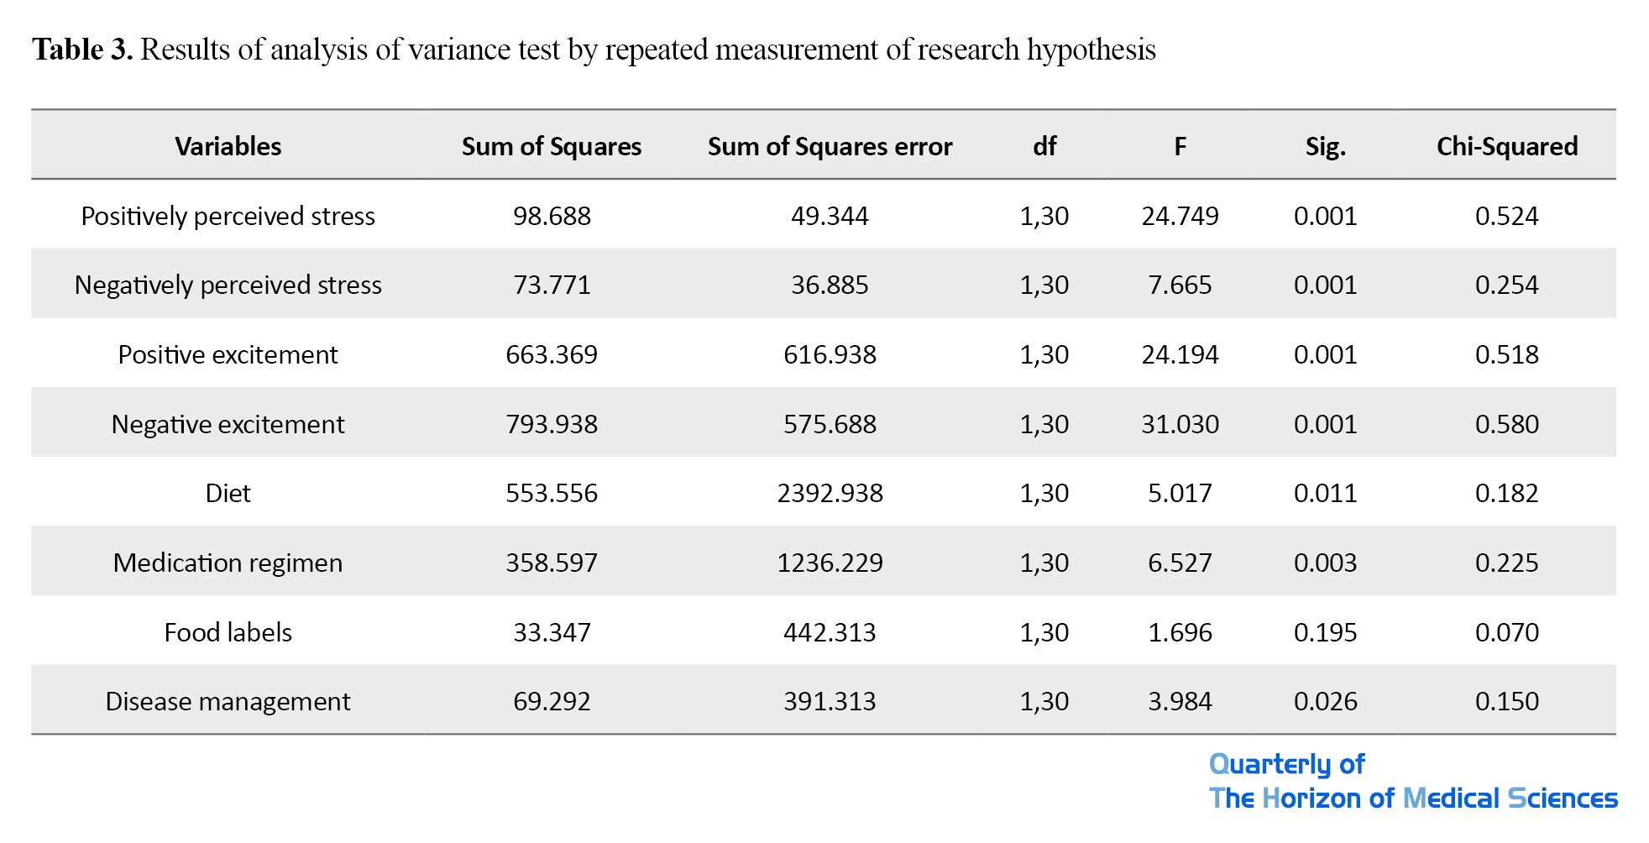Click the Chi-Squared value 0.225
Viewport: 1649px width, 843px height.
pyautogui.click(x=1507, y=563)
